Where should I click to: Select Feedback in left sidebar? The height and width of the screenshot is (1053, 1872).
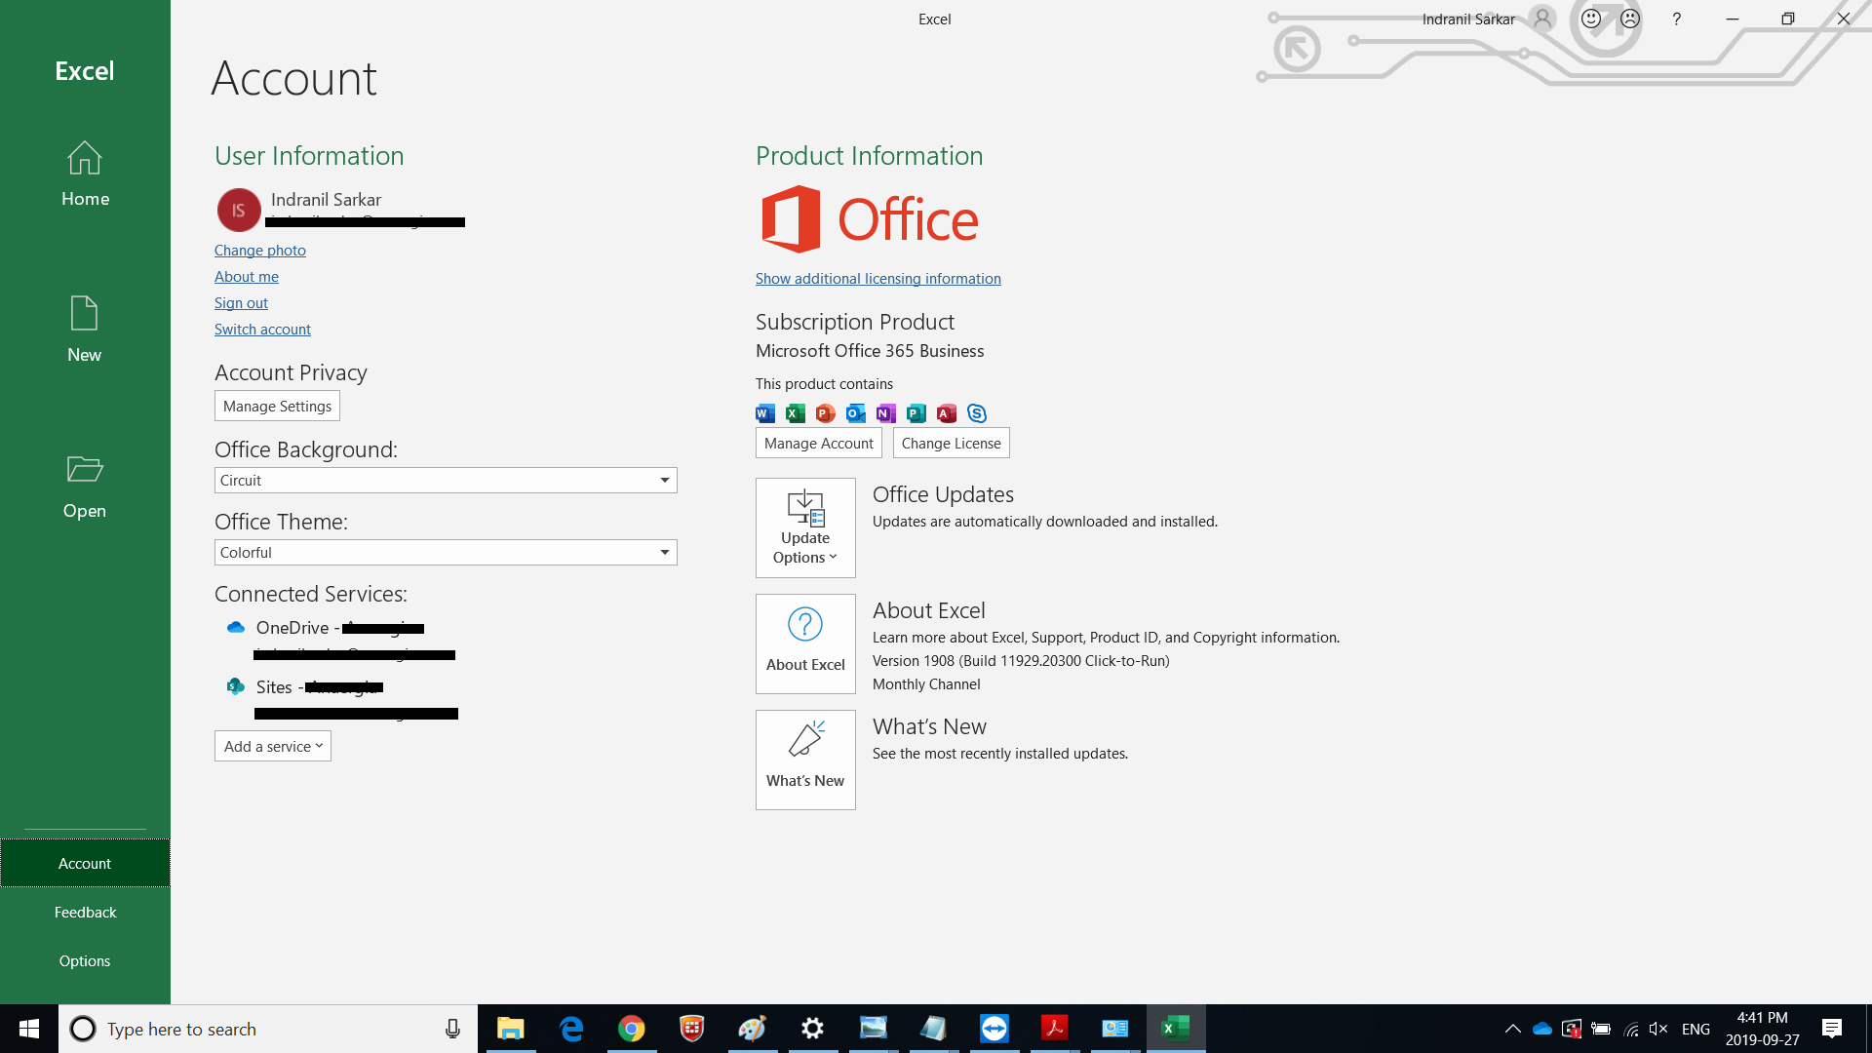pyautogui.click(x=85, y=912)
